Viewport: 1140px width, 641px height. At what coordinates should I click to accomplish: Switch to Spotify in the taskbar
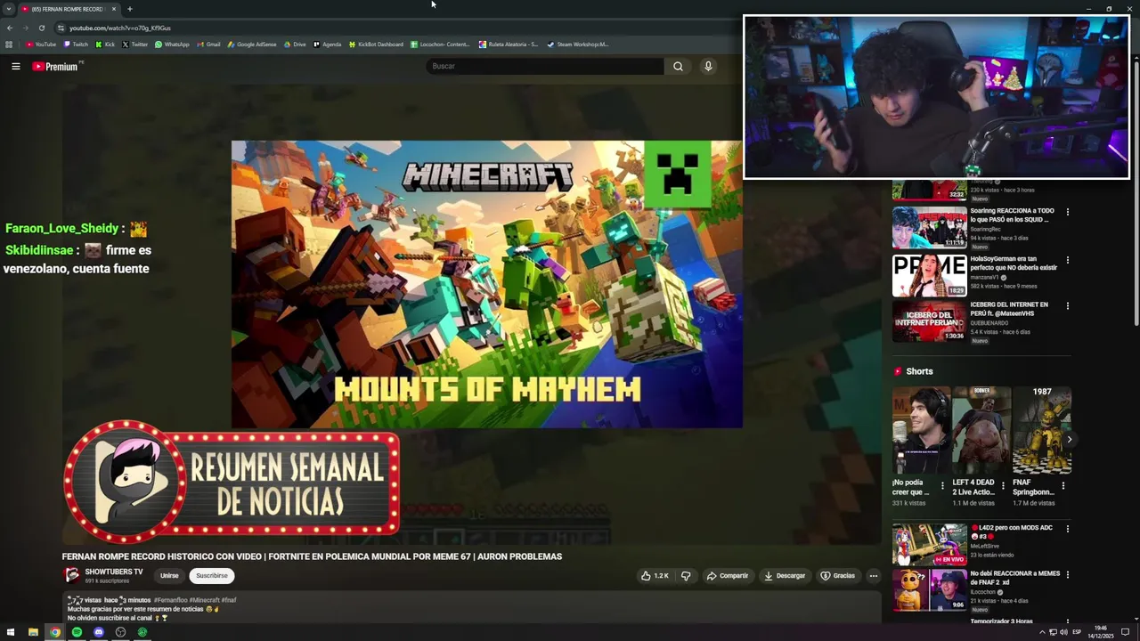[x=77, y=632]
